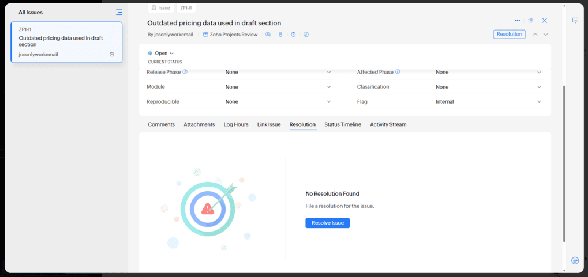Click the comment icon beside Zoho Projects Review

click(268, 35)
